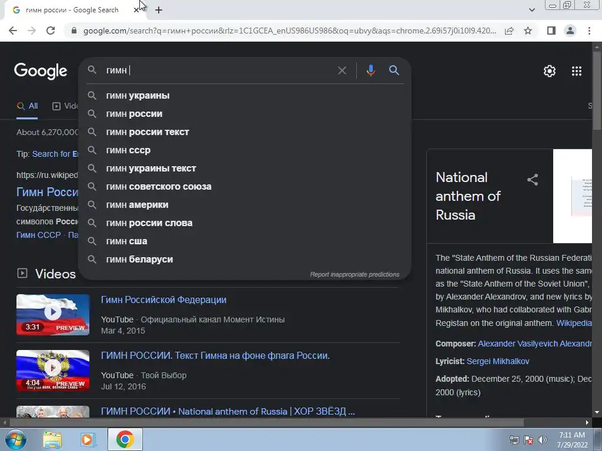Choose suggestion гимн ссср
602x451 pixels.
245,150
